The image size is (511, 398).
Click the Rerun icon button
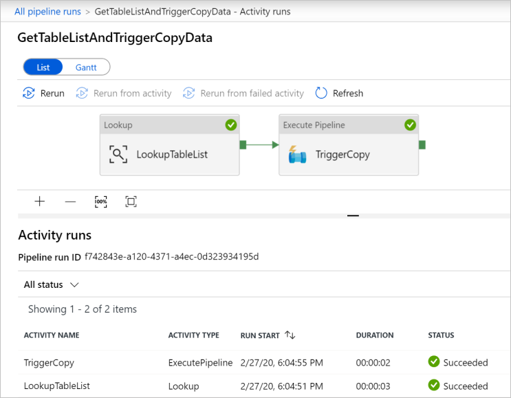(x=29, y=93)
